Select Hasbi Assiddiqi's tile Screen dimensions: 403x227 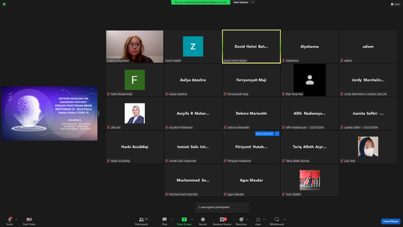point(135,147)
